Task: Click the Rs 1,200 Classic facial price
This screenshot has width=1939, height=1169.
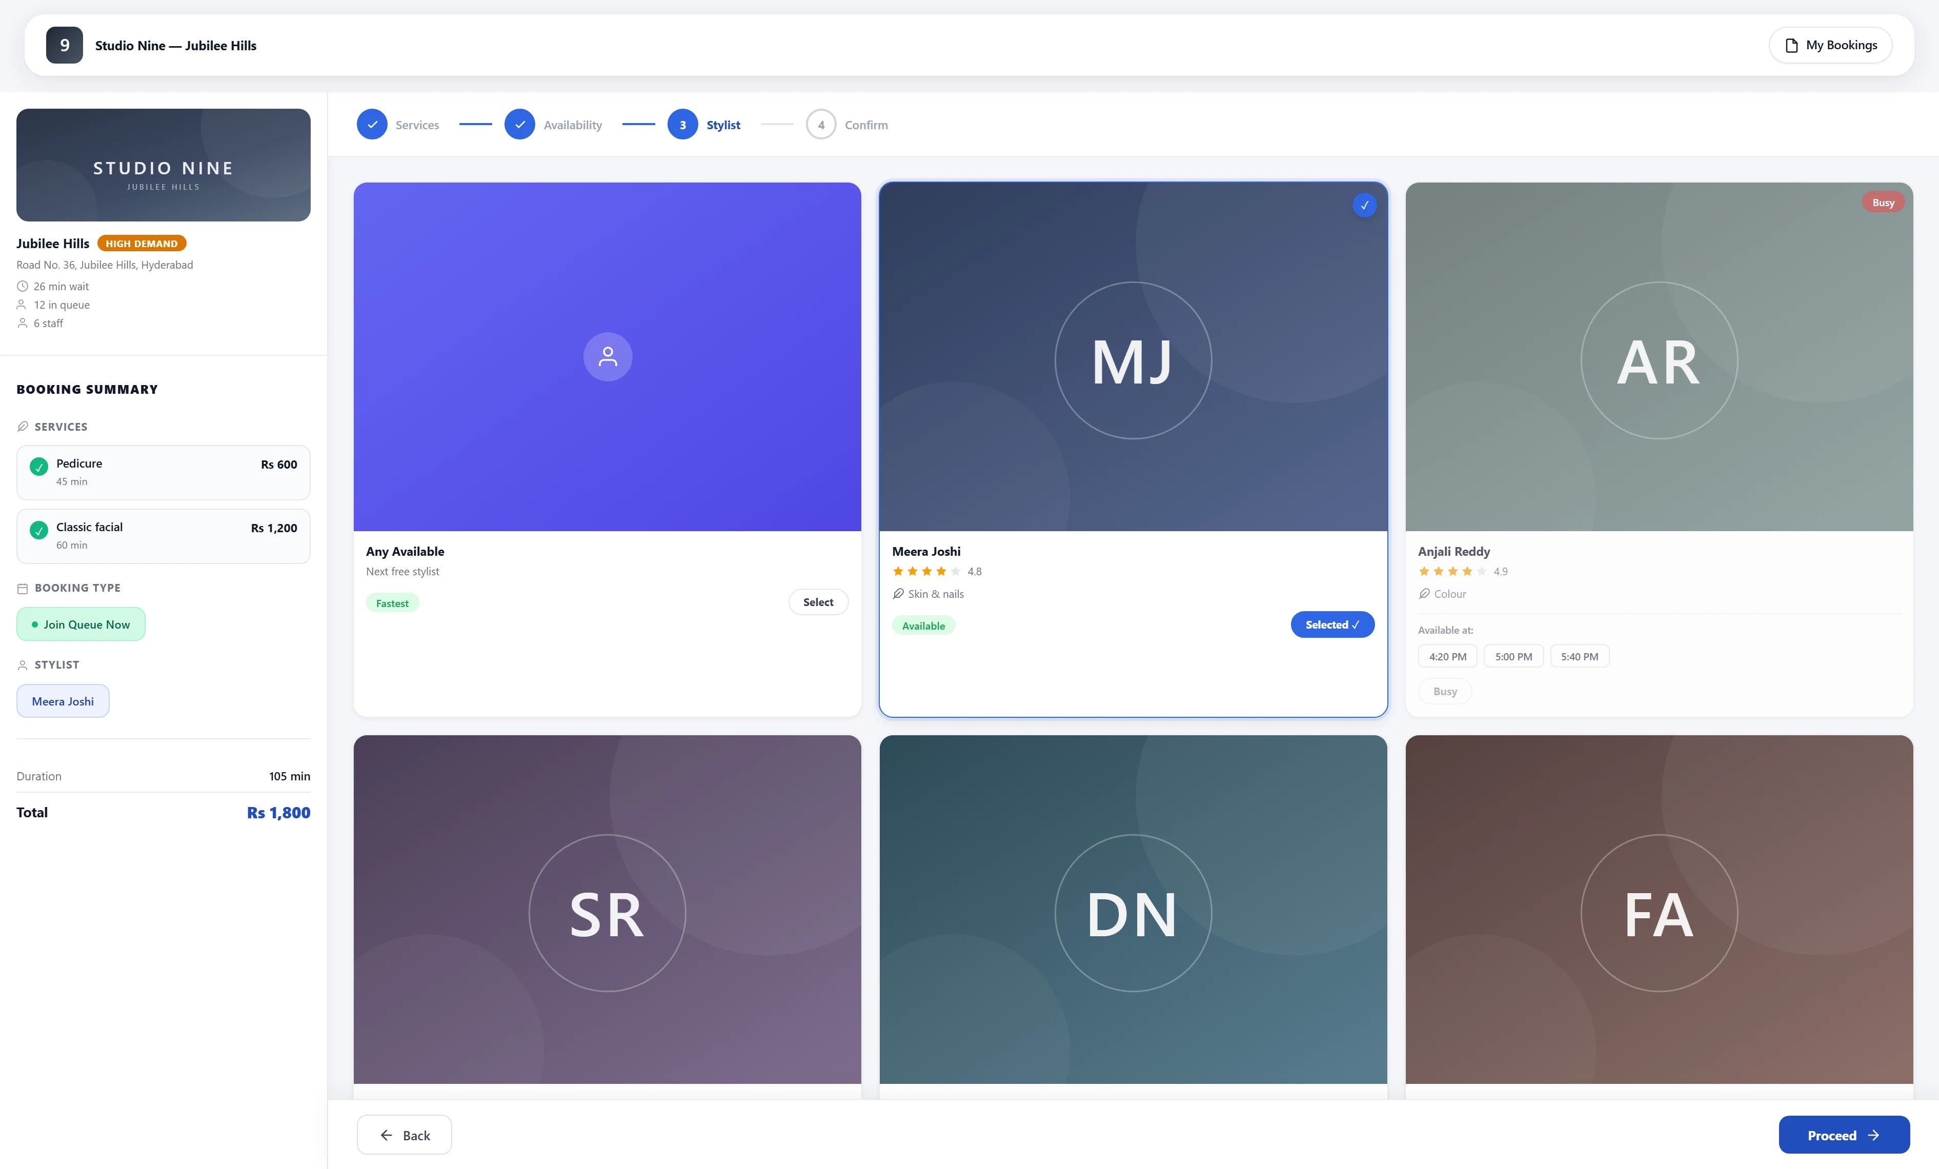Action: (274, 528)
